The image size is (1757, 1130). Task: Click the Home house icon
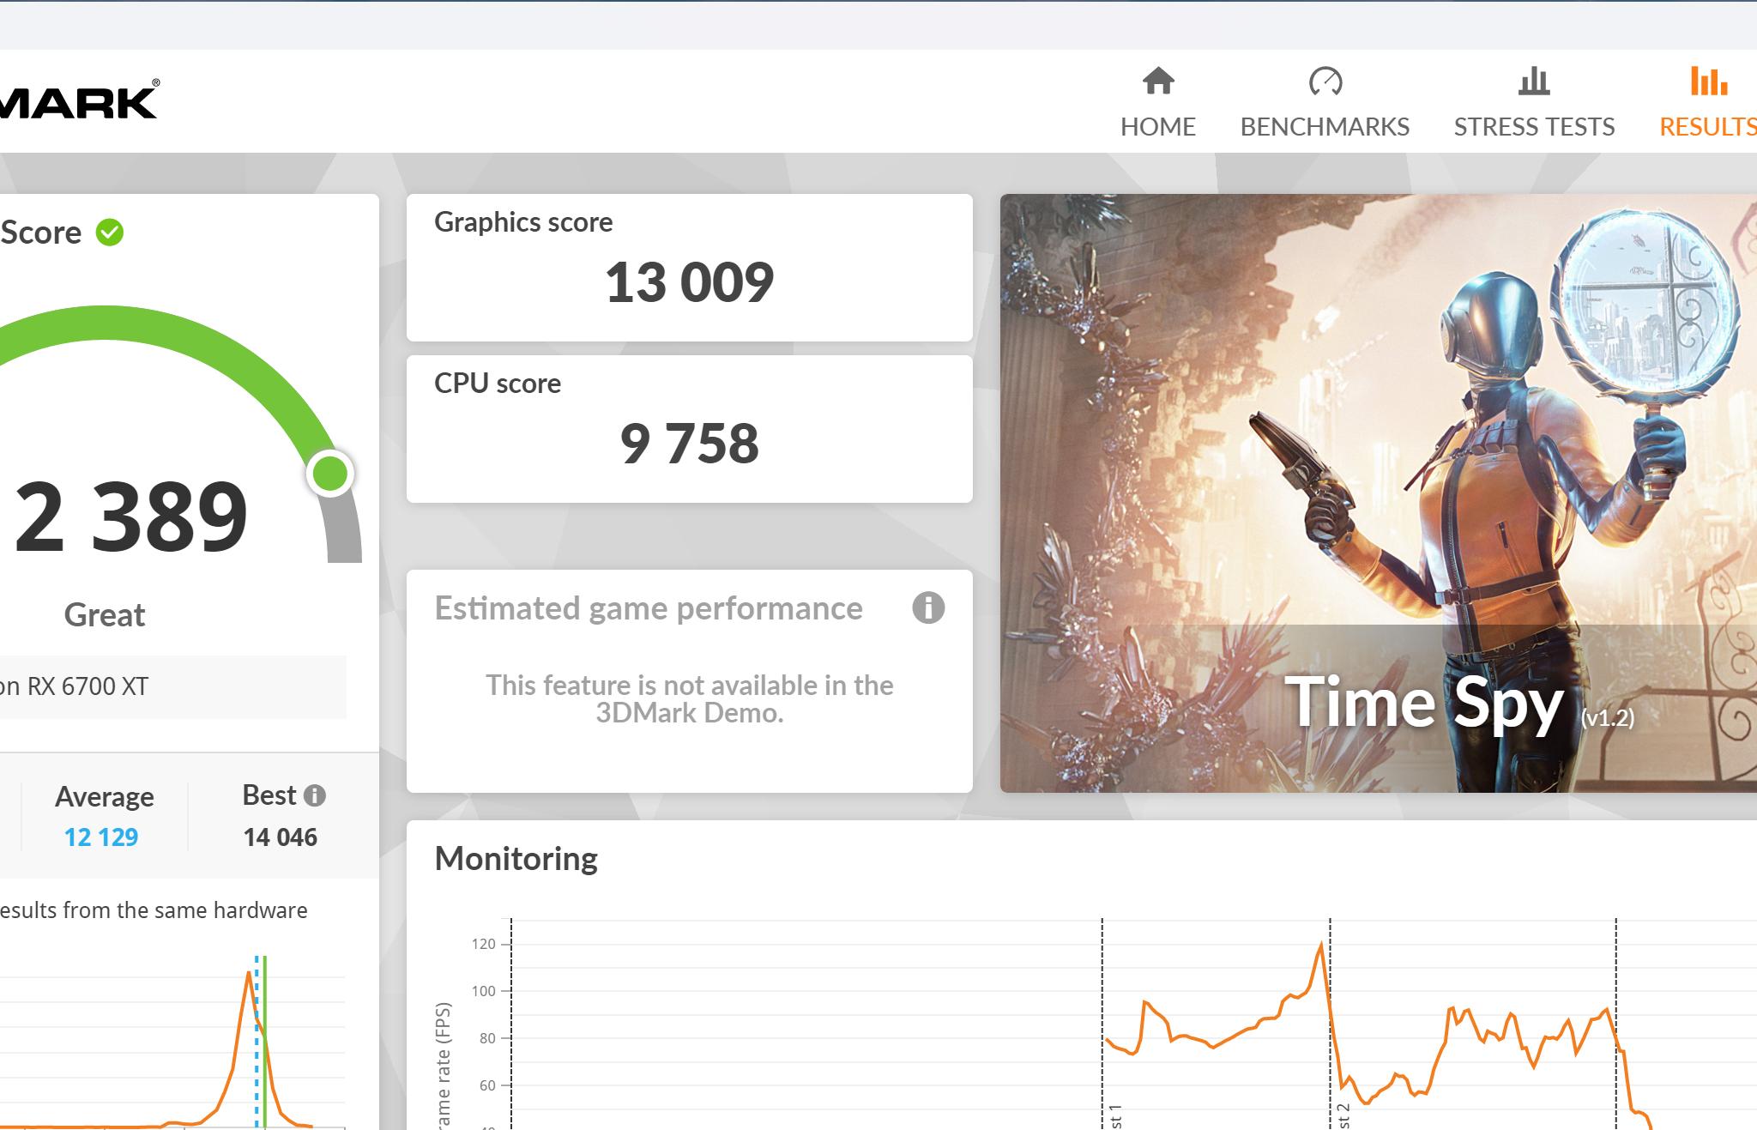tap(1157, 81)
